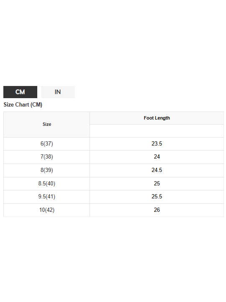The height and width of the screenshot is (302, 226).
Task: Click CM text in dark toggle button
Action: pos(20,92)
